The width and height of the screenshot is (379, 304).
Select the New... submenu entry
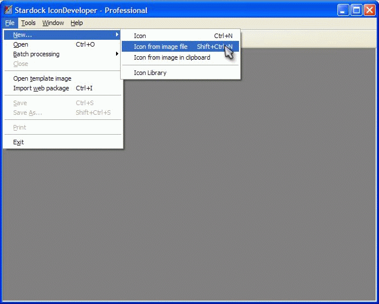pyautogui.click(x=62, y=35)
